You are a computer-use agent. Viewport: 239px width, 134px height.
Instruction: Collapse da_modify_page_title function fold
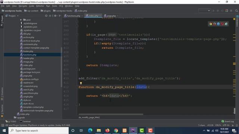coord(77,87)
